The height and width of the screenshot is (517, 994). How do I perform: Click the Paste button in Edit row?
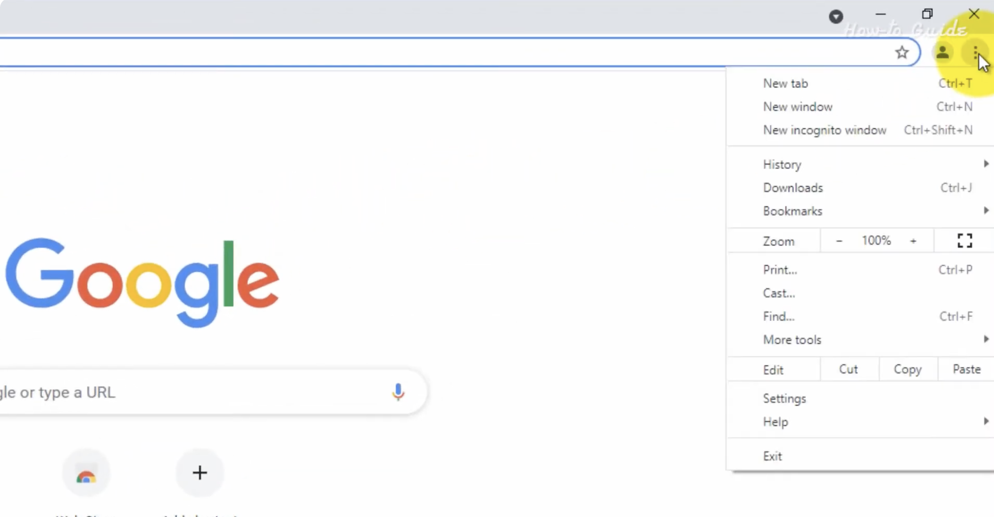[966, 369]
